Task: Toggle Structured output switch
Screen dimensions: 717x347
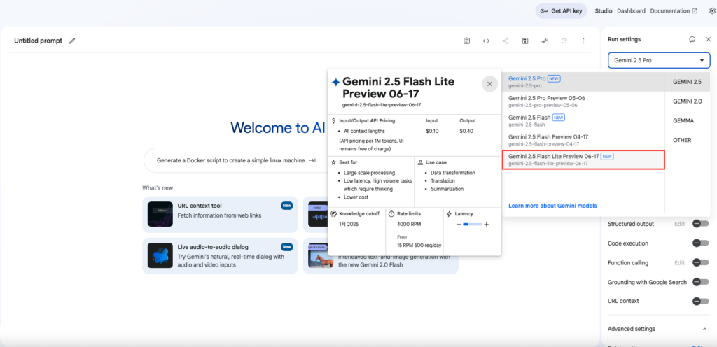Action: tap(700, 224)
